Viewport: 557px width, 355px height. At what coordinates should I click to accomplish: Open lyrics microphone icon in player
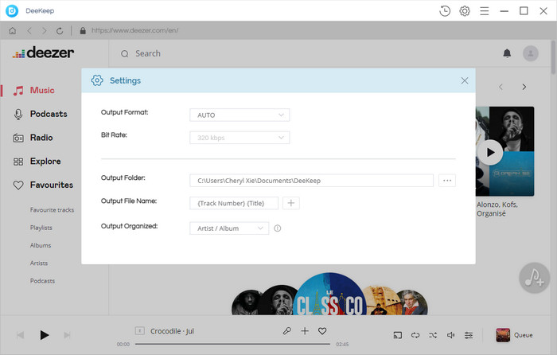click(x=286, y=331)
